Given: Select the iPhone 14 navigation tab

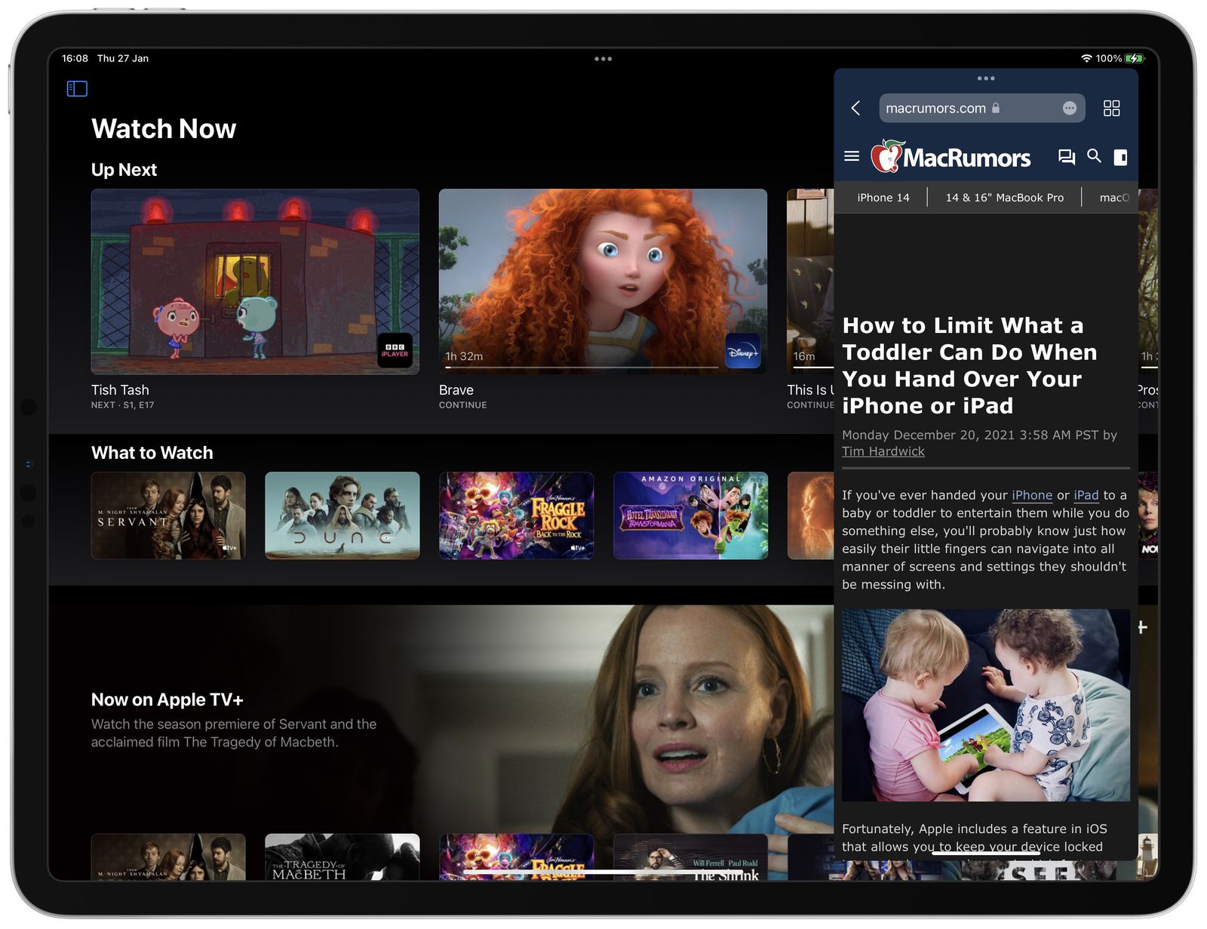Looking at the screenshot, I should point(883,197).
